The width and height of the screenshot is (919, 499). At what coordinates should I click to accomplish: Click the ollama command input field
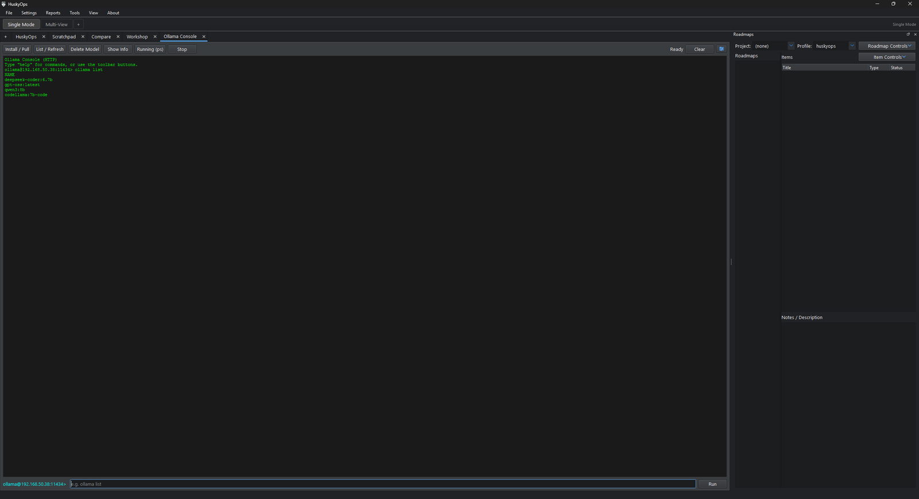383,484
